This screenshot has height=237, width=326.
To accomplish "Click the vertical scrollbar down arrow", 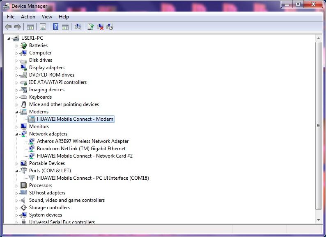I will 319,220.
